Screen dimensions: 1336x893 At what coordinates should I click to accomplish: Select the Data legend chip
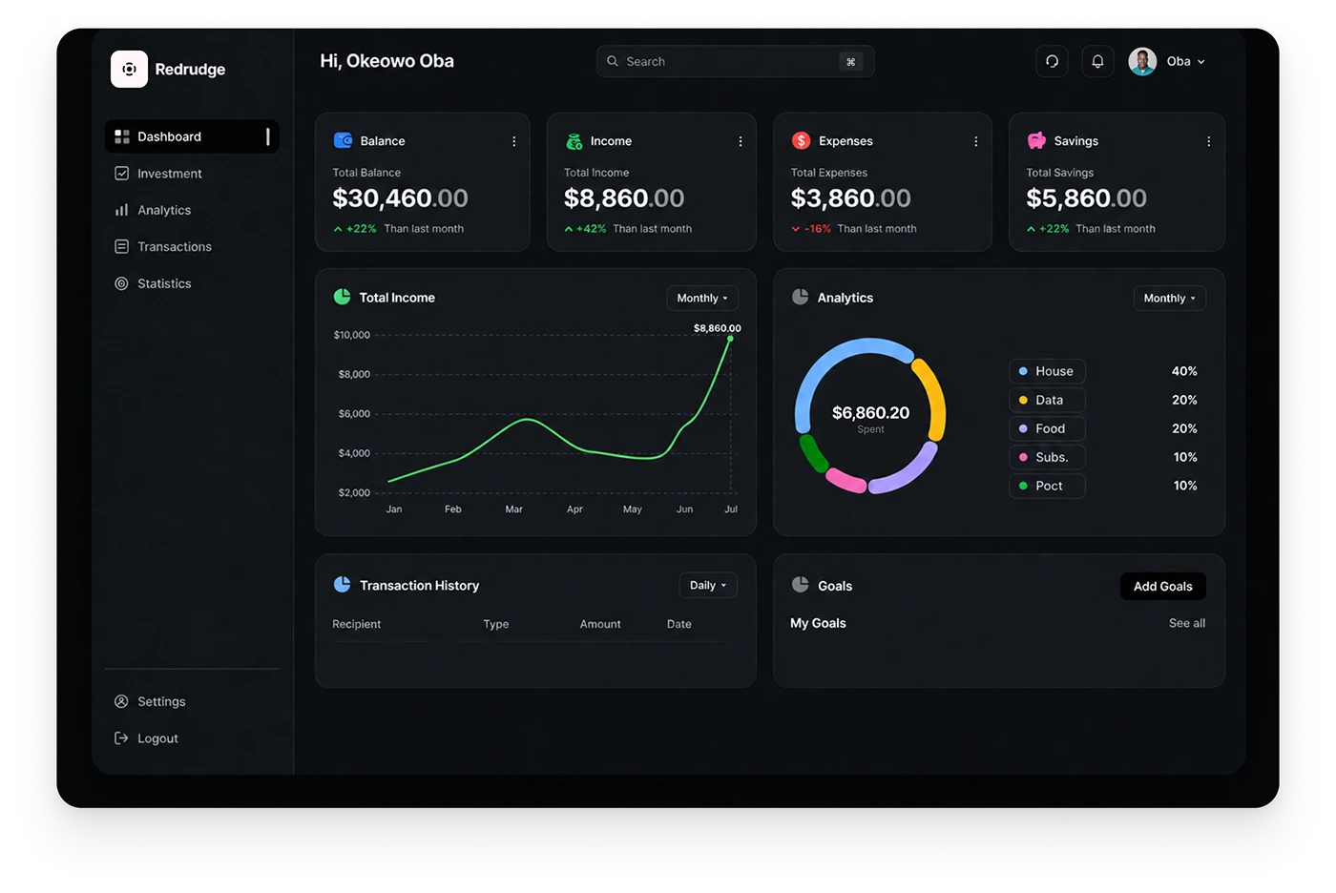click(x=1047, y=400)
